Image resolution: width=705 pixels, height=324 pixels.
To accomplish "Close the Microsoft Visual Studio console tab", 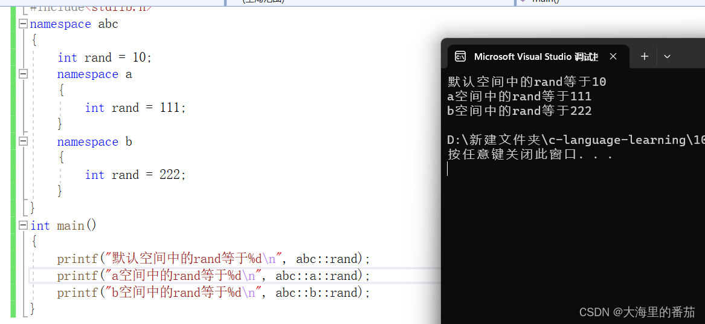I will click(x=613, y=57).
